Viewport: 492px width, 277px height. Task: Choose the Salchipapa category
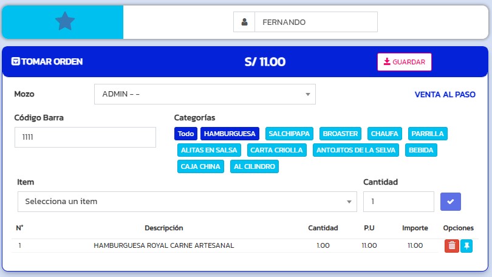(x=289, y=134)
